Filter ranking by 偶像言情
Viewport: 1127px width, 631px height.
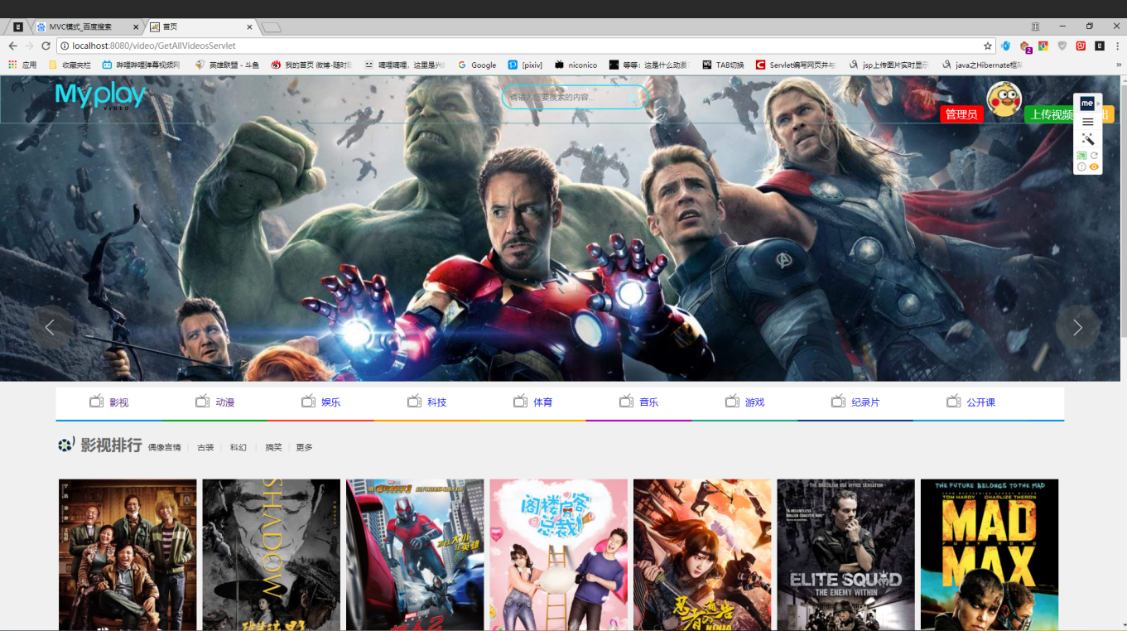(165, 447)
